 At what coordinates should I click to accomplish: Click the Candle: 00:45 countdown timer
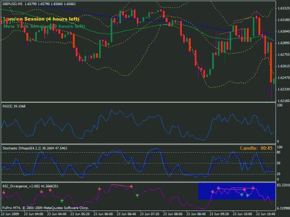click(x=256, y=148)
